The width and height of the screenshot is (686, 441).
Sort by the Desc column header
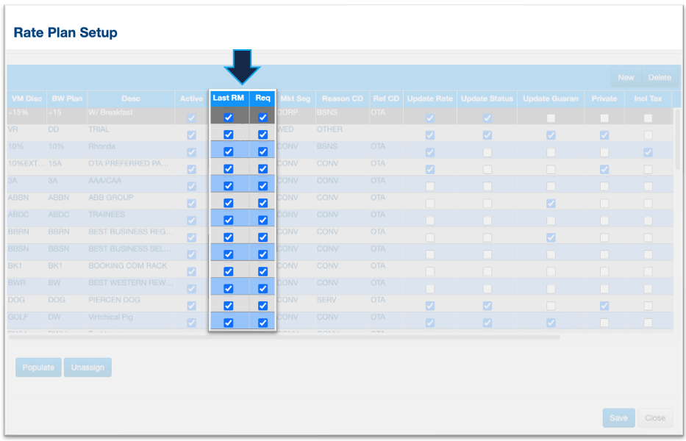131,98
